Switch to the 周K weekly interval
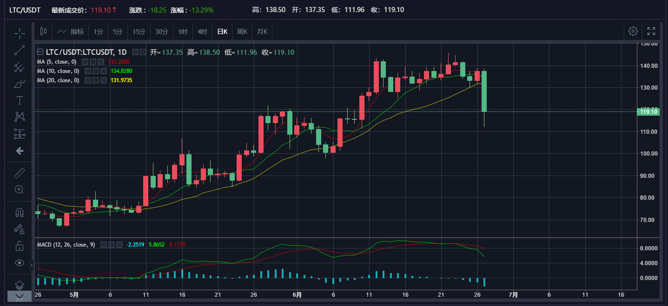The width and height of the screenshot is (668, 306). pos(242,32)
